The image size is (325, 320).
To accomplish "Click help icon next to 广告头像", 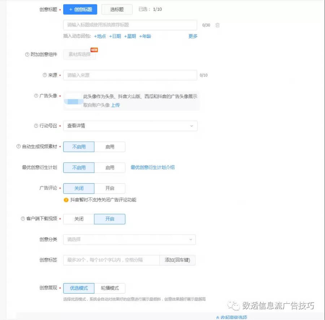I will [x=36, y=96].
